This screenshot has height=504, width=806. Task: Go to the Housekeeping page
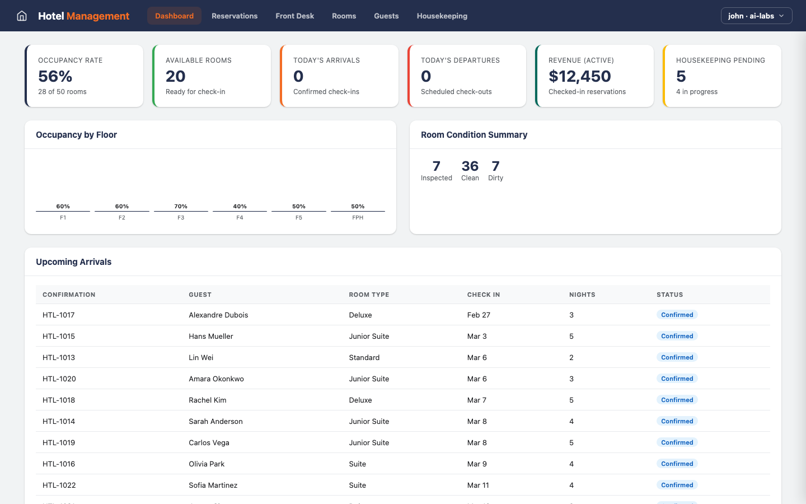click(442, 16)
